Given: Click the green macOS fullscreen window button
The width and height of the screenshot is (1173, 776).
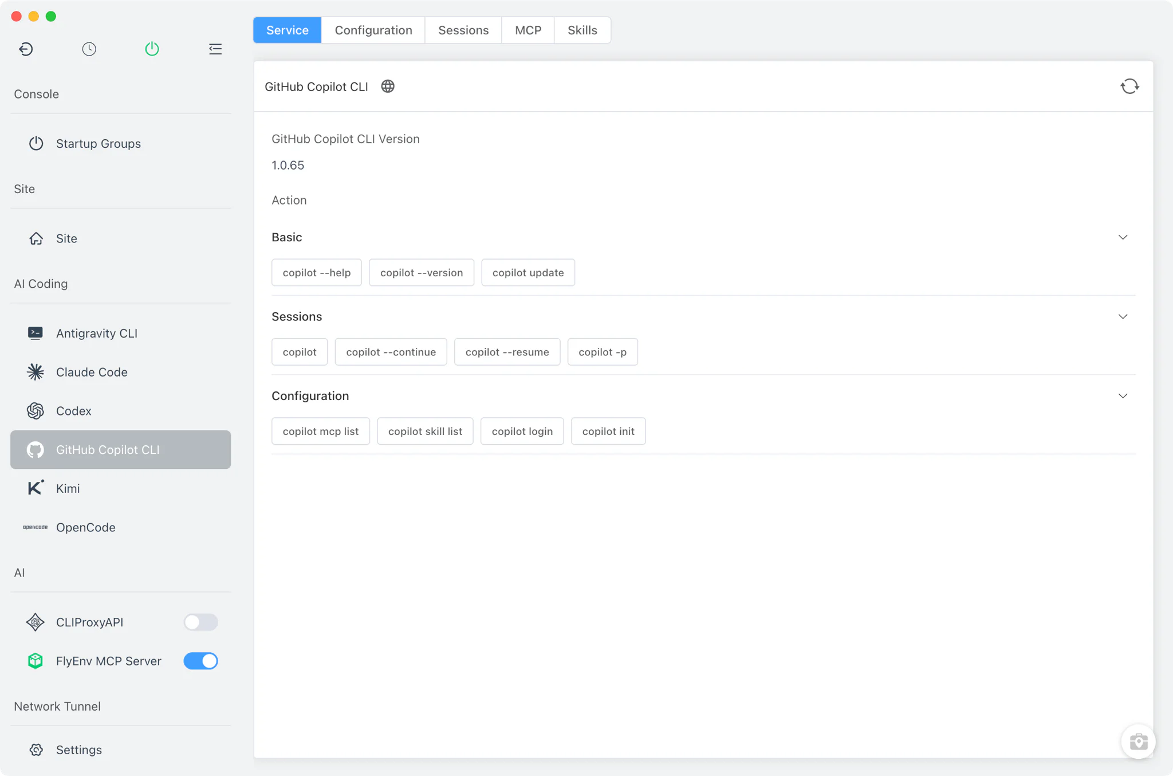Looking at the screenshot, I should click(x=51, y=16).
